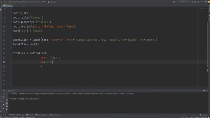Viewport: 210px width, 118px height.
Task: Place cursor on line 18 after 'lime
Action: (53, 62)
